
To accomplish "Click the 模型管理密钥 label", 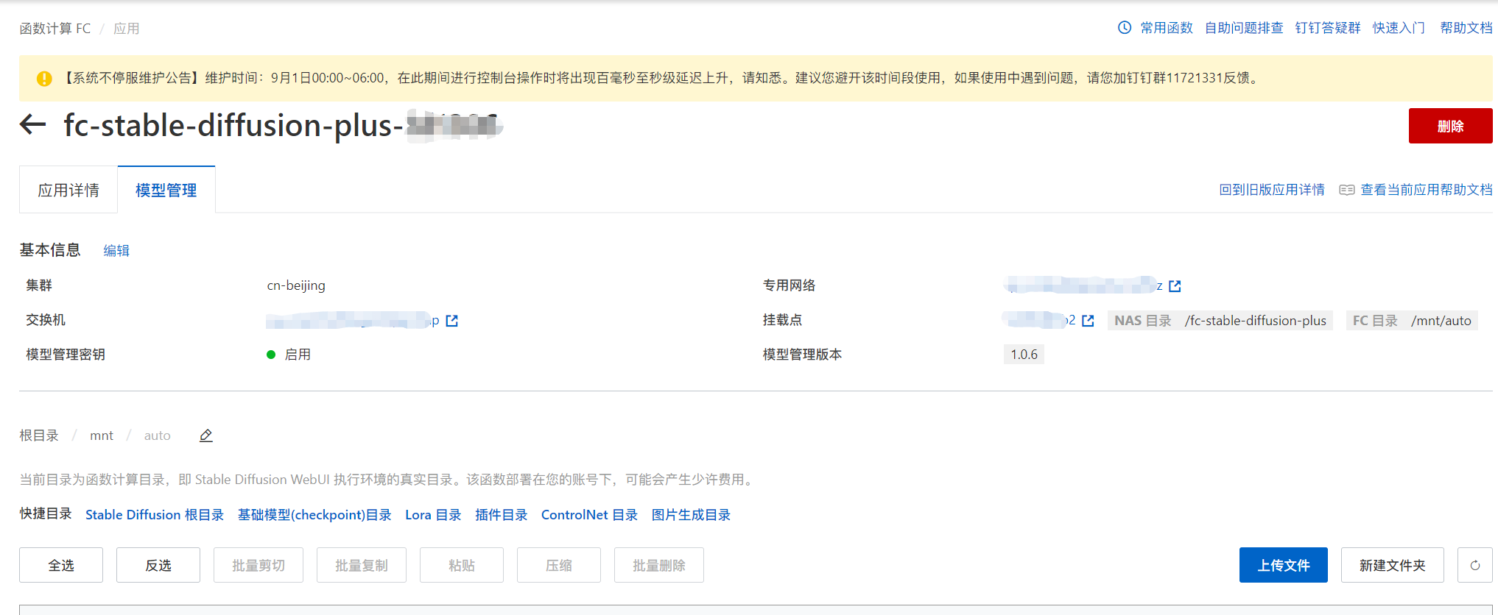I will [x=66, y=355].
